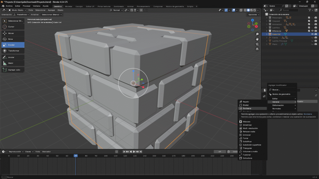Hide Cubo Ext with eye icon

[312, 34]
